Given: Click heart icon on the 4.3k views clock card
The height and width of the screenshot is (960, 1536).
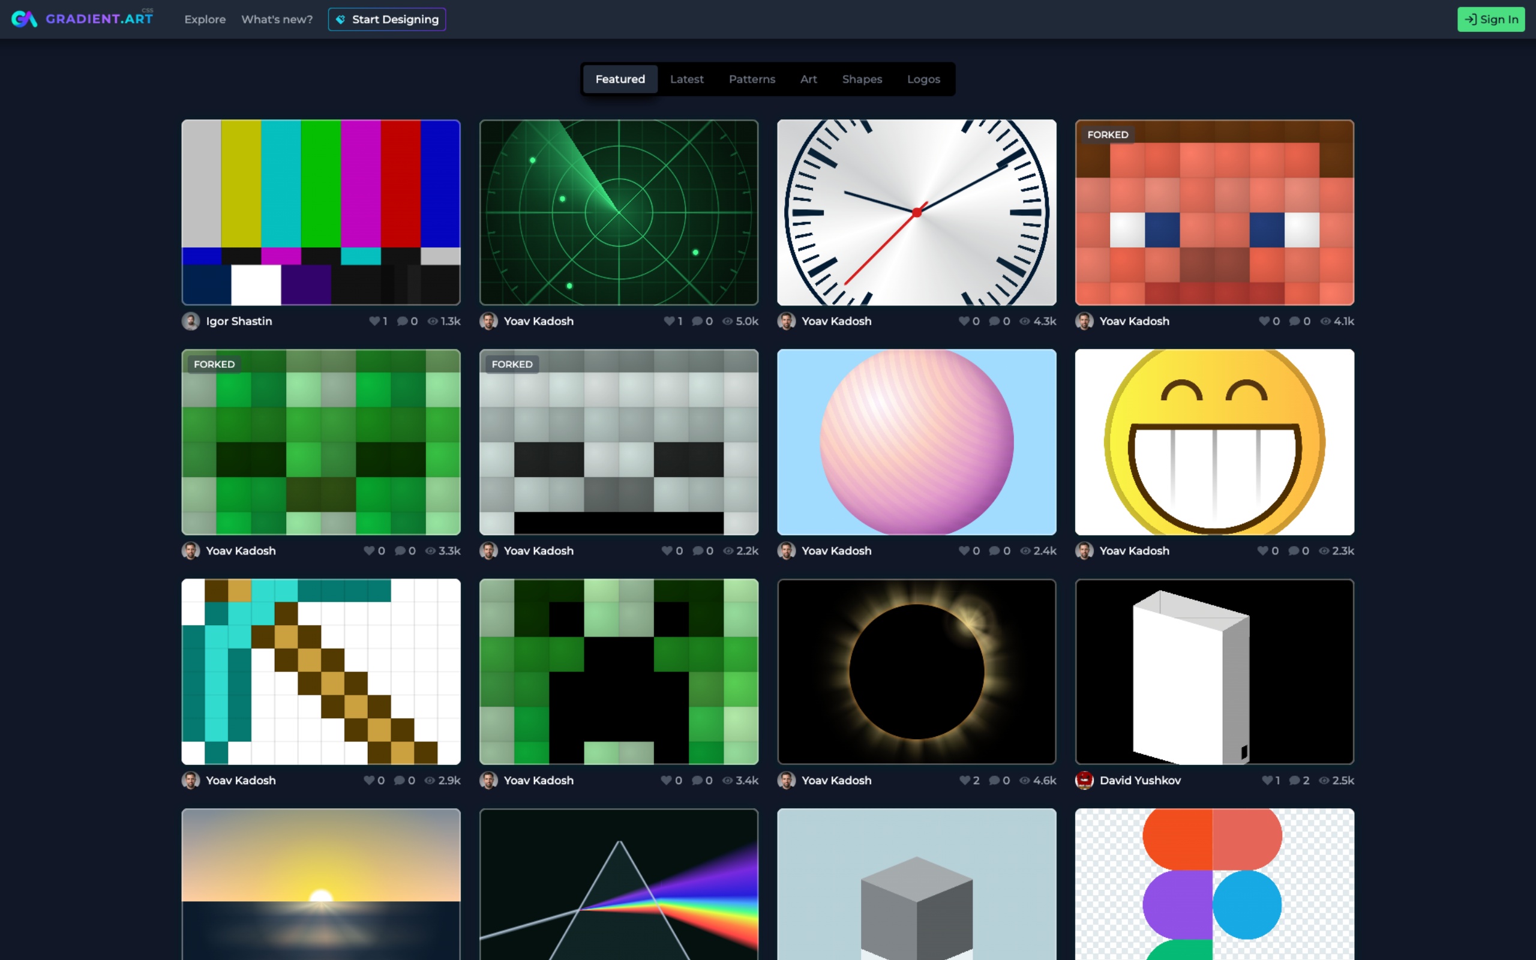Looking at the screenshot, I should pyautogui.click(x=964, y=321).
